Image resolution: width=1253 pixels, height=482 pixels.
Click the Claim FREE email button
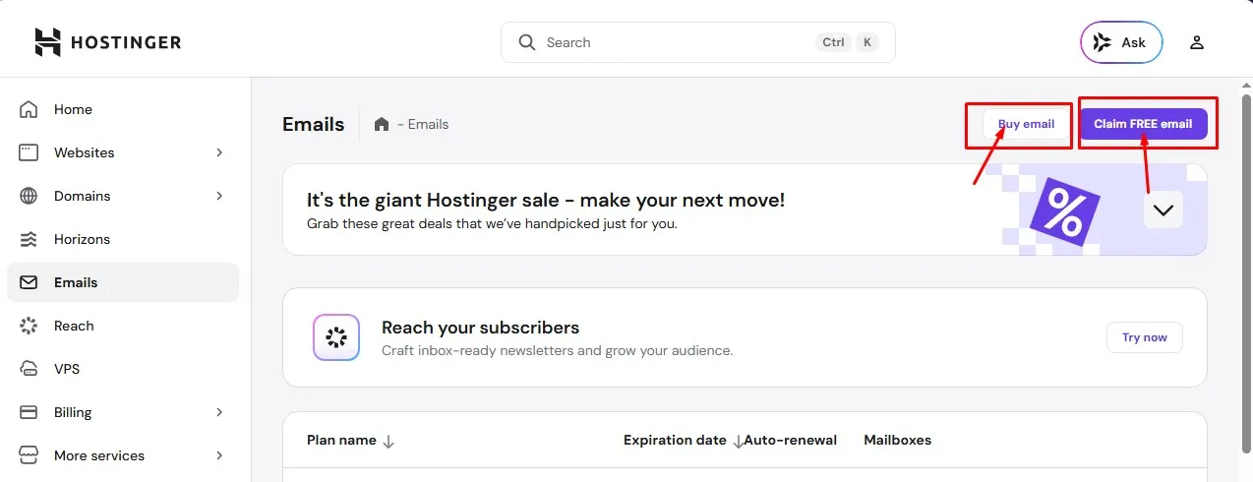coord(1143,124)
